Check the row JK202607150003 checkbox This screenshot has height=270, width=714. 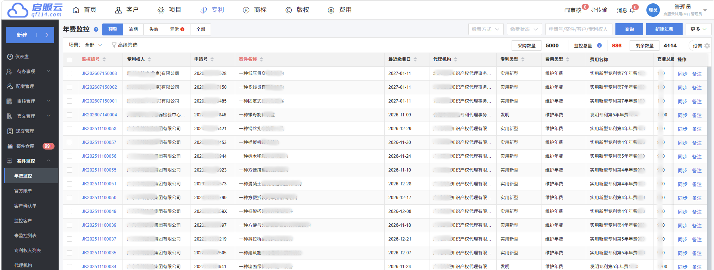[69, 73]
